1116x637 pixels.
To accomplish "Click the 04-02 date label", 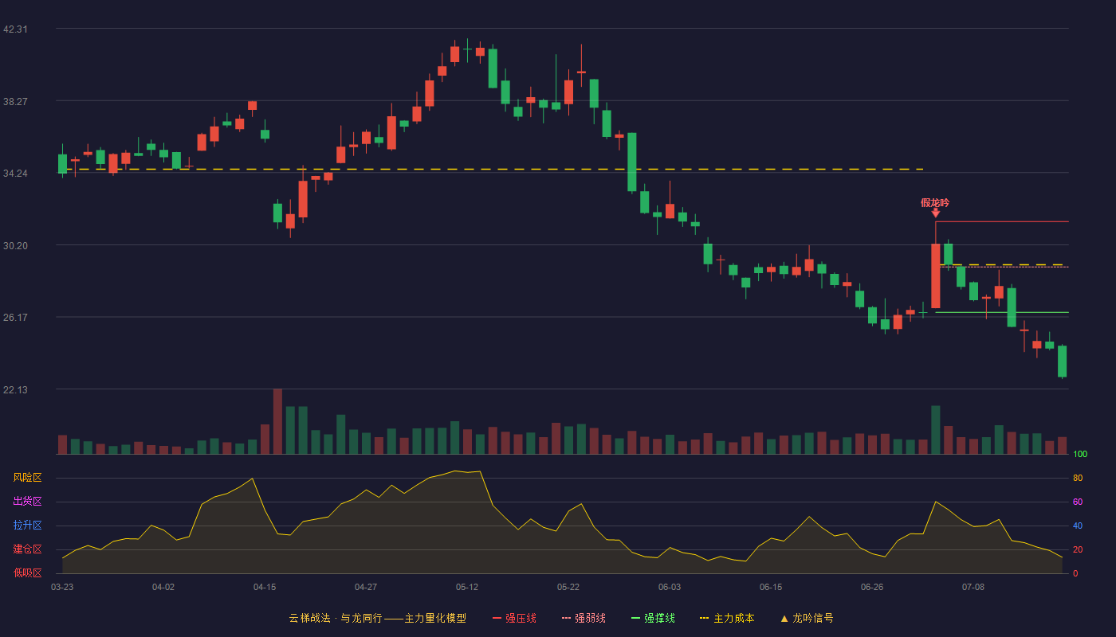I will 163,587.
